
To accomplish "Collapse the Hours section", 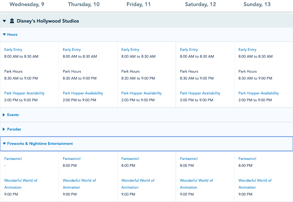I will click(10, 35).
